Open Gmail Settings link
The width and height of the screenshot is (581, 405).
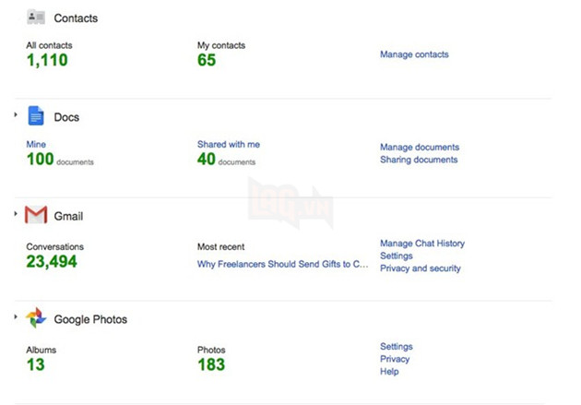point(396,256)
